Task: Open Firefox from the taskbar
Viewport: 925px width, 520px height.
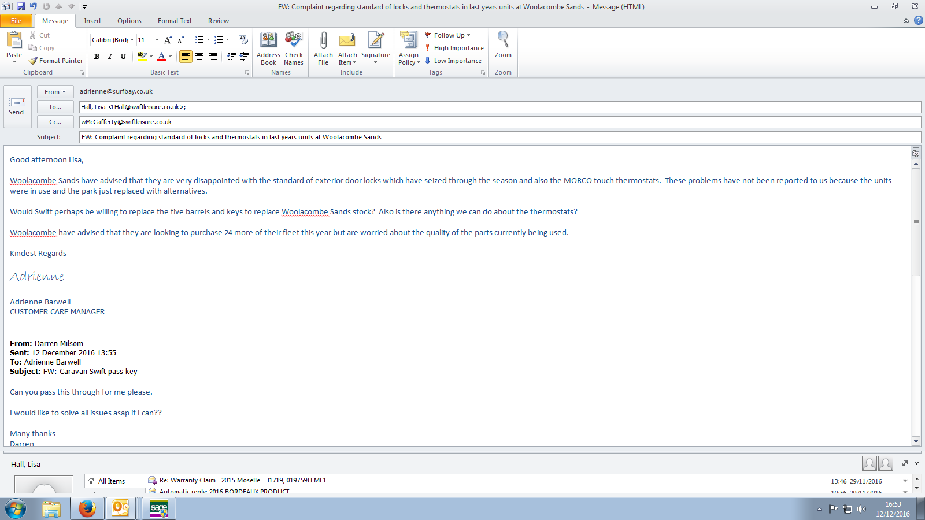Action: pyautogui.click(x=87, y=508)
